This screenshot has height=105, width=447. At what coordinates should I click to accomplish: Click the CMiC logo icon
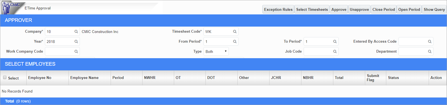[x=11, y=8]
